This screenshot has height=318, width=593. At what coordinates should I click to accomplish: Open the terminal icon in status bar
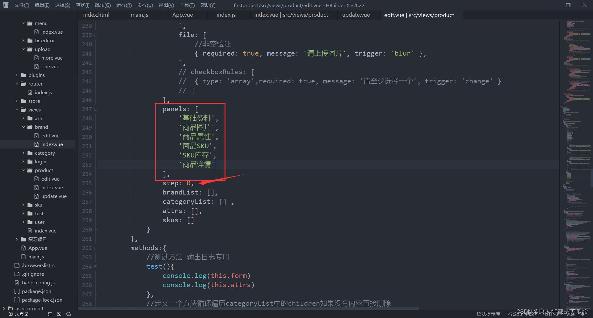(x=59, y=314)
